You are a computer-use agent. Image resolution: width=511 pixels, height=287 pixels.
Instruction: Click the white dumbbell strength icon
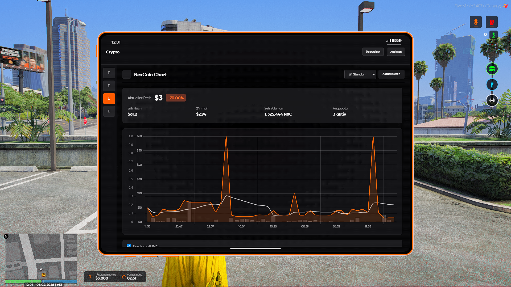coord(492,100)
